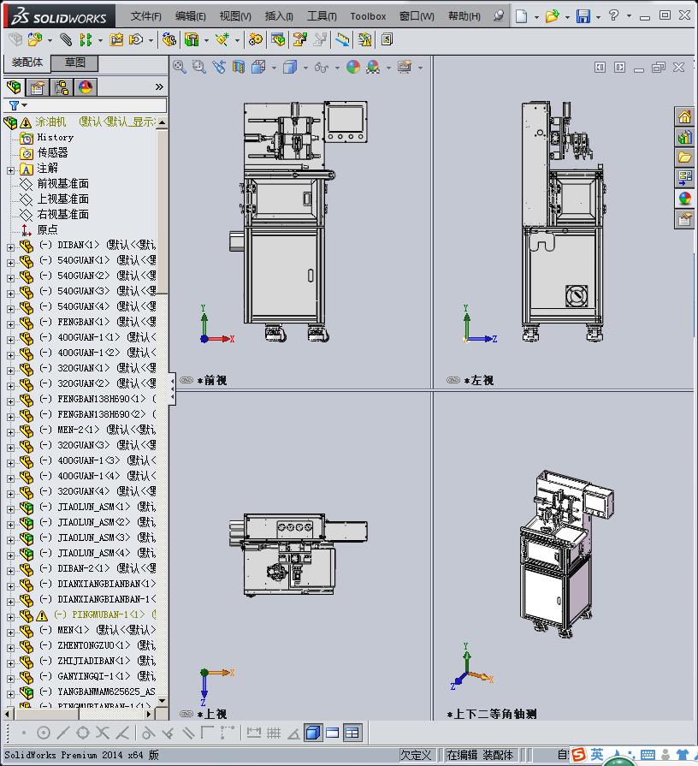Expand the 注解 tree node

click(x=11, y=170)
